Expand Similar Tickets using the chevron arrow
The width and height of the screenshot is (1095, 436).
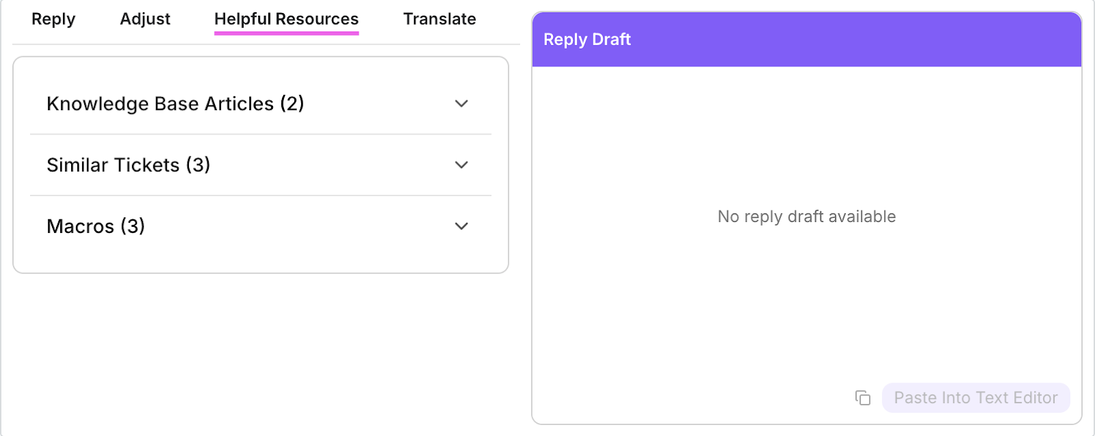tap(461, 165)
